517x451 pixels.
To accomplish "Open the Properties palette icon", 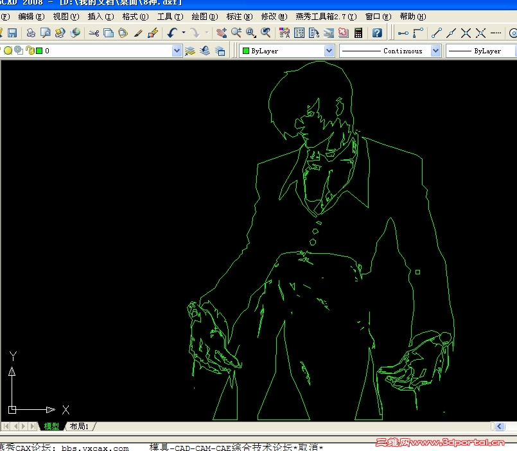I will (x=285, y=33).
